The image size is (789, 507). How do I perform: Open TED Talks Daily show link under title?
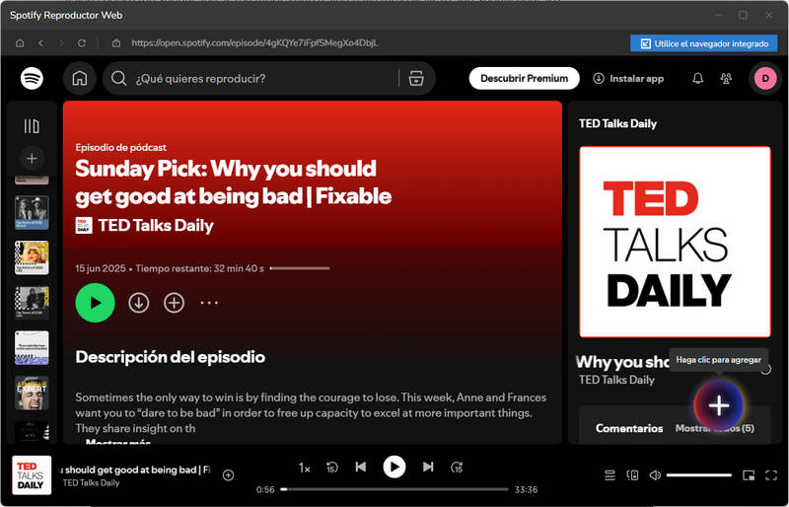tap(156, 226)
